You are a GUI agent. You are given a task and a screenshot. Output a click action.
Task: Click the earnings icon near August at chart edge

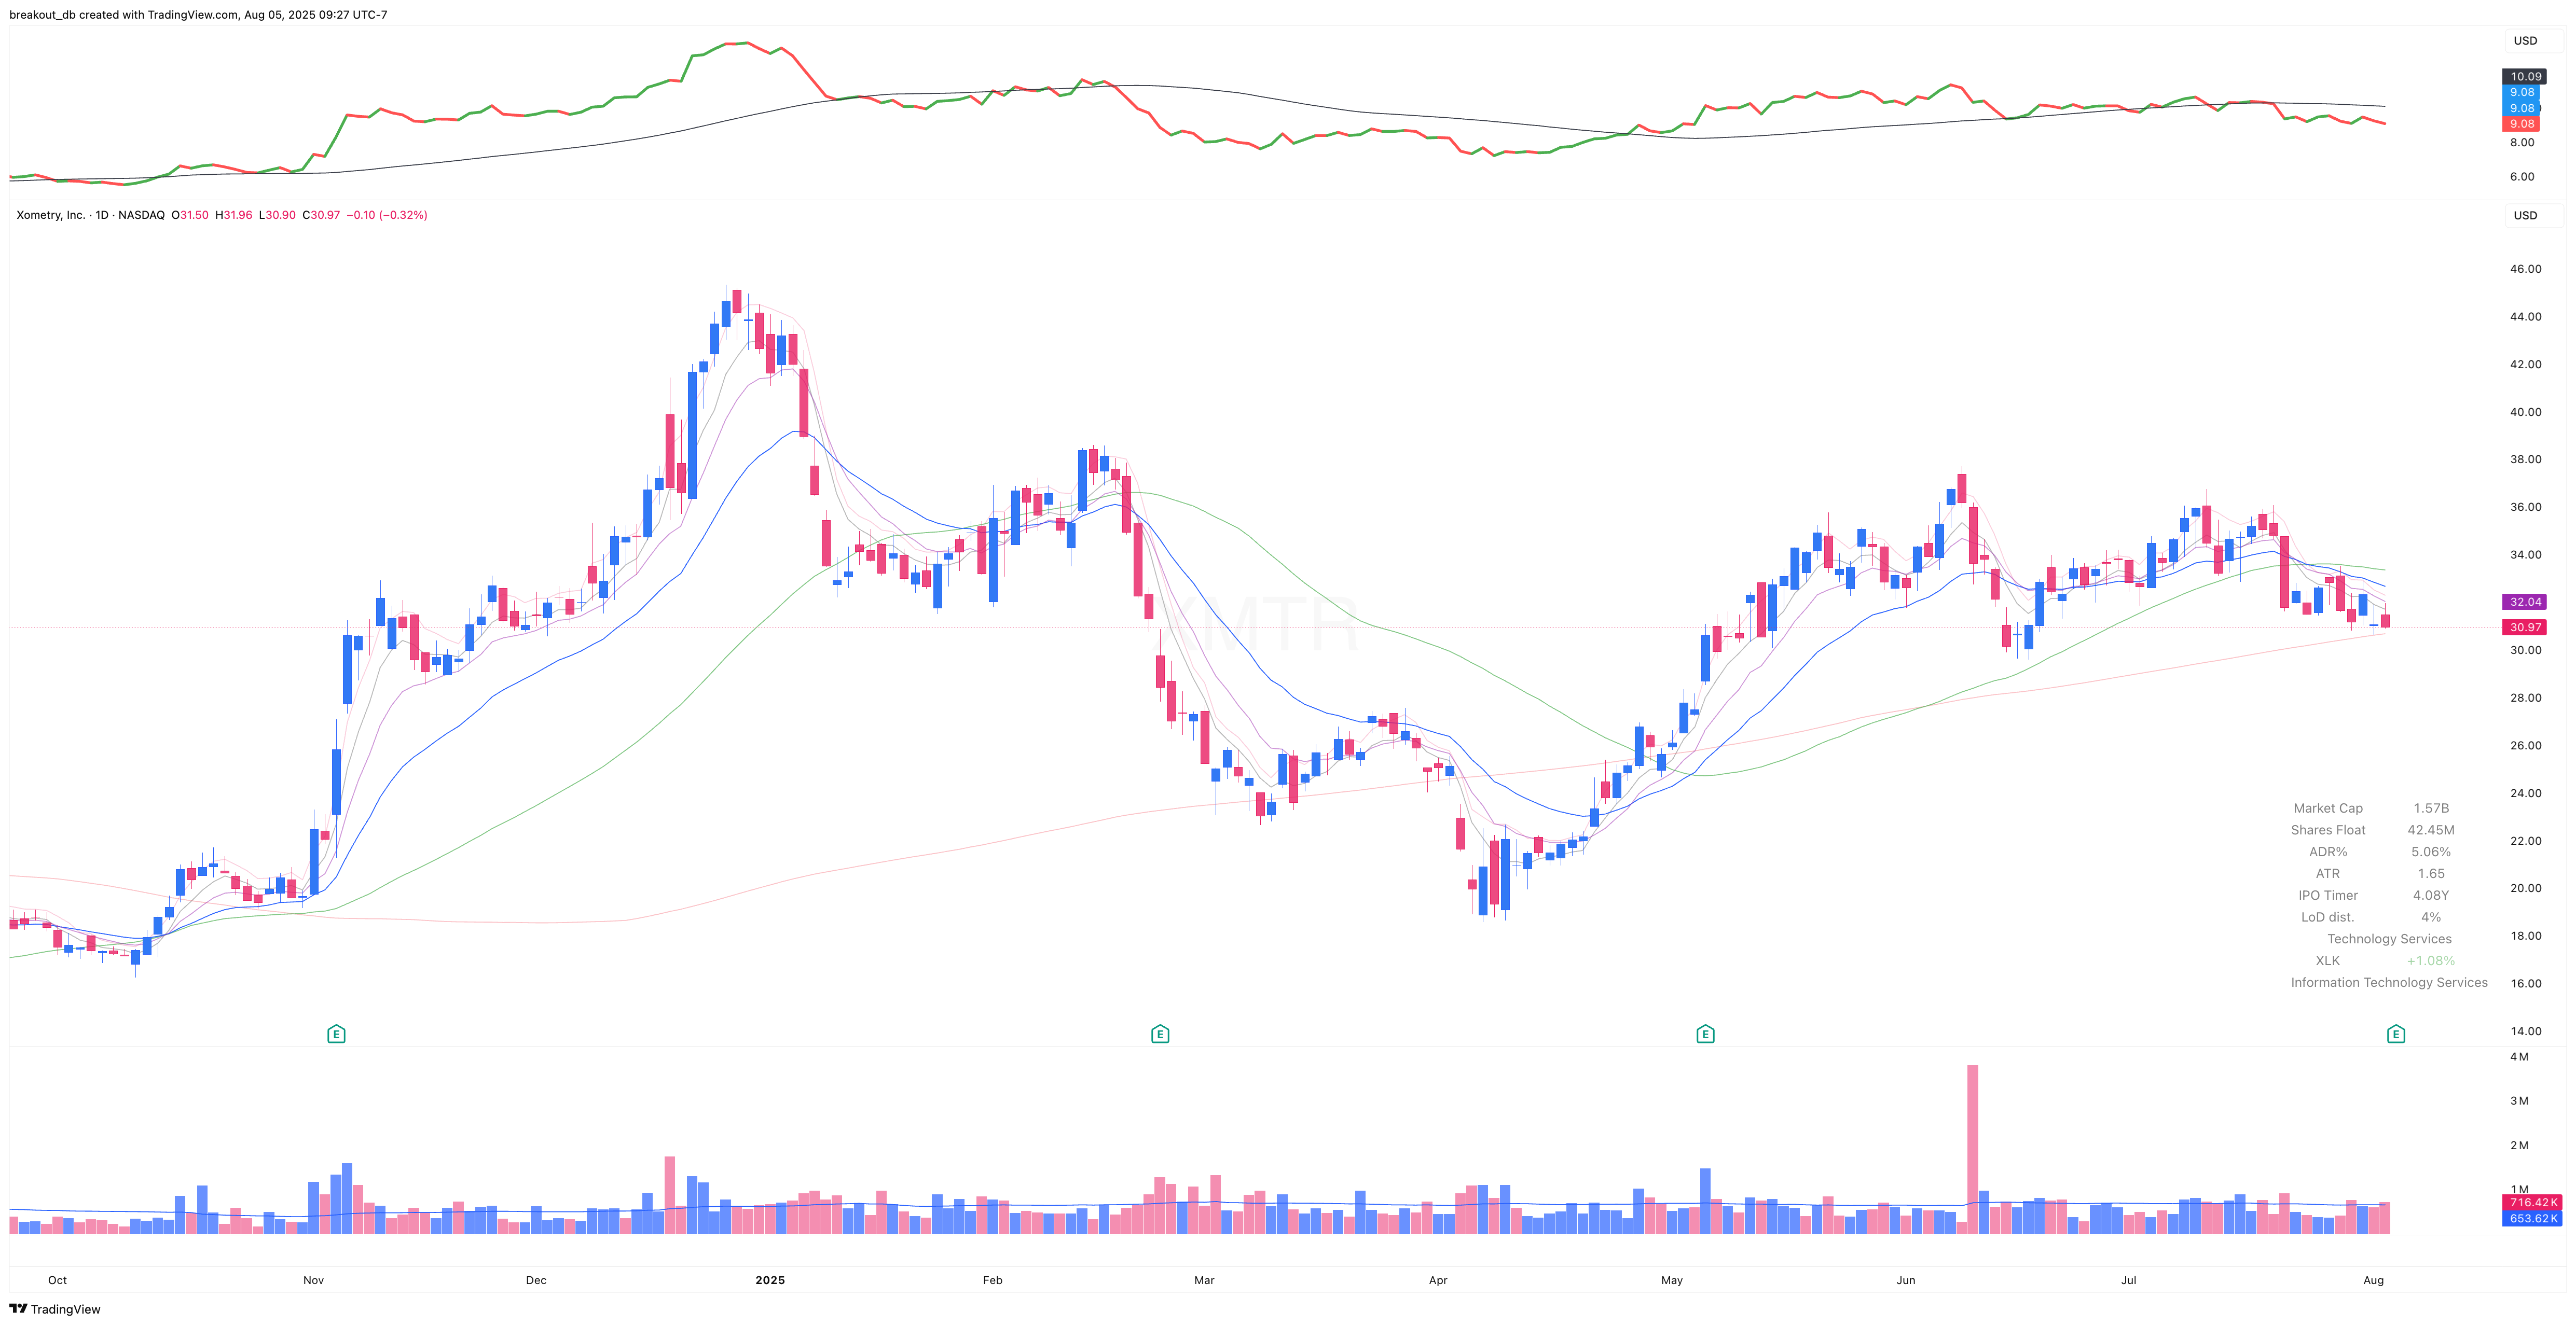pyautogui.click(x=2396, y=1034)
